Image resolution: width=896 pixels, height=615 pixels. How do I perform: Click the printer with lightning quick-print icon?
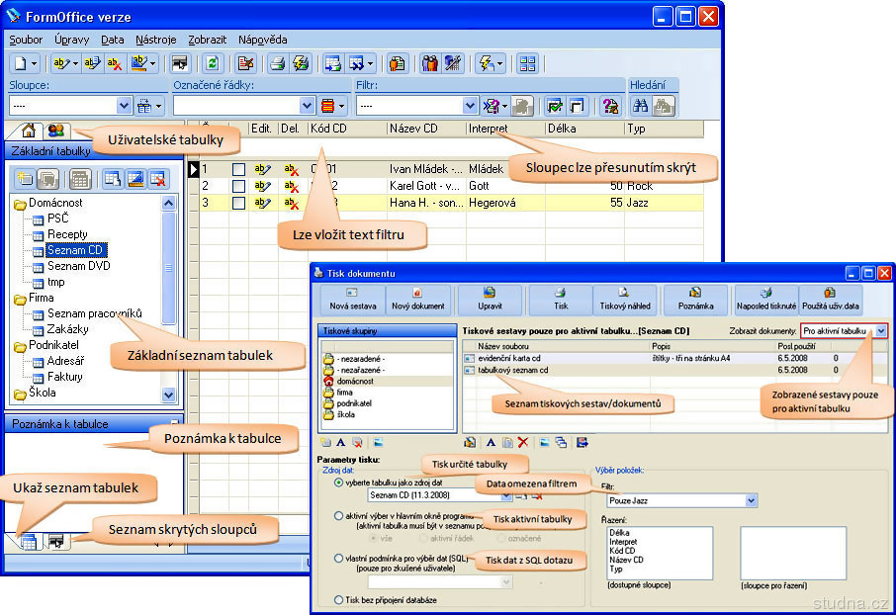pyautogui.click(x=301, y=63)
